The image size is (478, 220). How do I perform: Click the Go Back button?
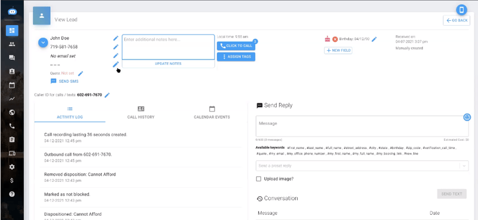pos(456,20)
